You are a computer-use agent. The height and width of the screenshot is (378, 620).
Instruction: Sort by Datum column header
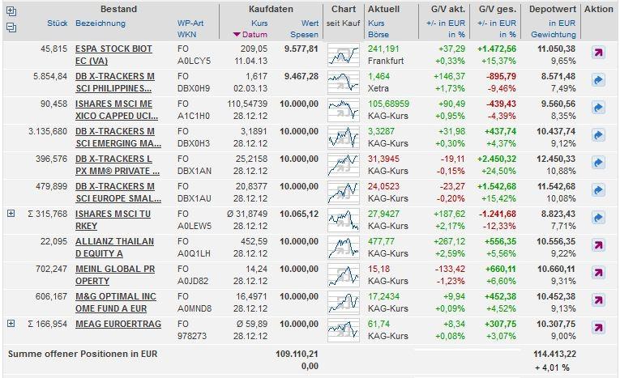pyautogui.click(x=254, y=34)
